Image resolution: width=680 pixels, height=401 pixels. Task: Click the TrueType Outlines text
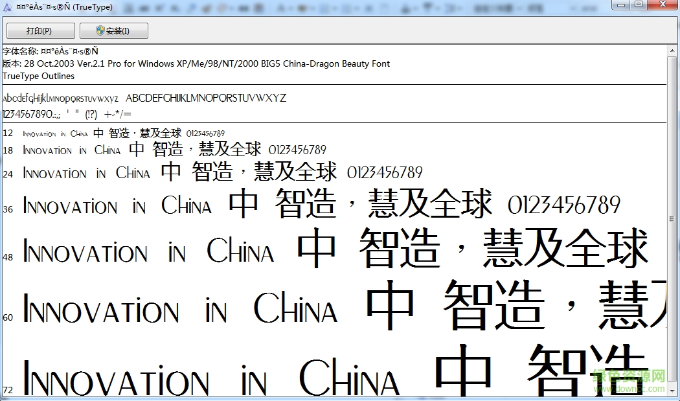(x=36, y=75)
